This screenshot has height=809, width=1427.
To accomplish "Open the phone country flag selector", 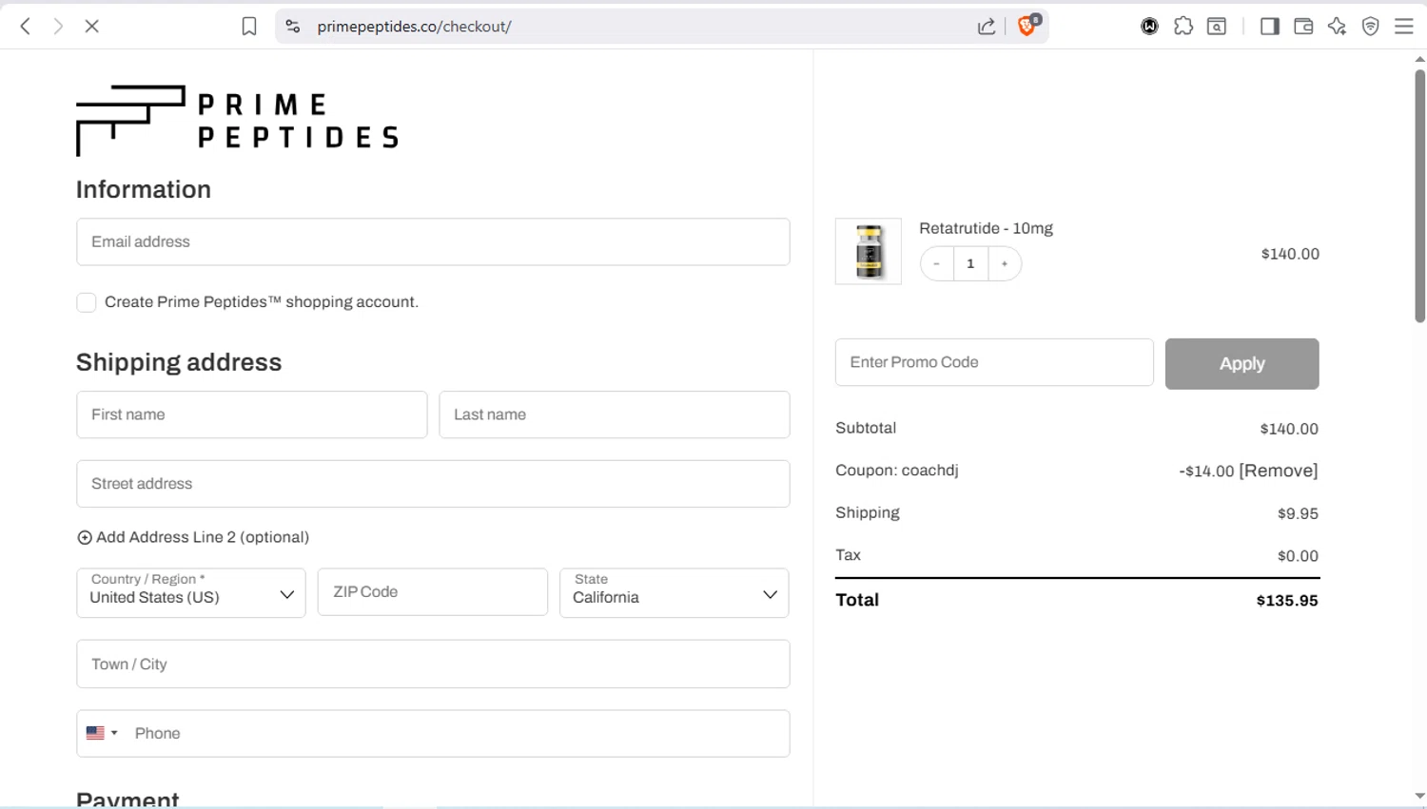I will pyautogui.click(x=102, y=733).
